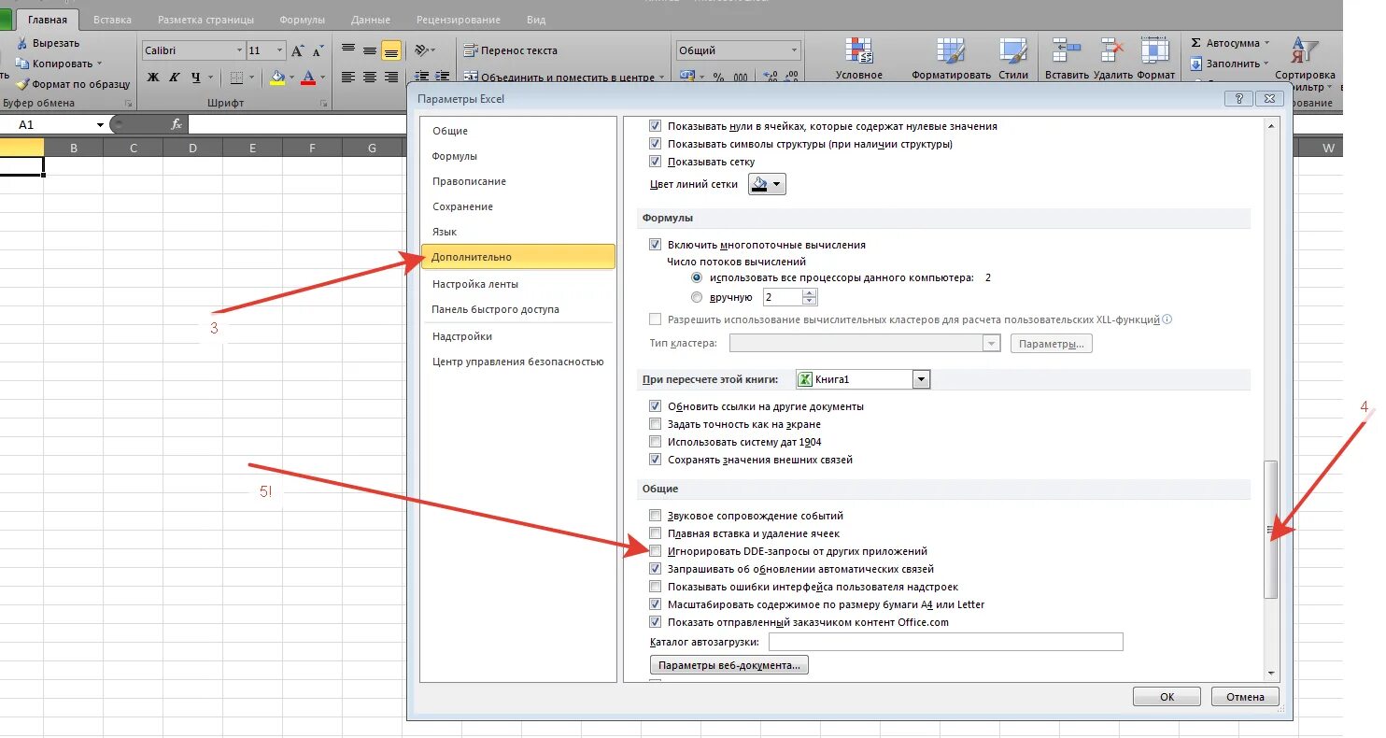Switch to the Вставка ribbon tab
Viewport: 1386px width, 738px height.
coord(112,20)
